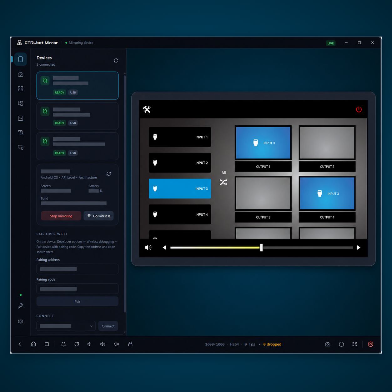The image size is (392, 392).
Task: Click the square recents icon in bottom bar
Action: [47, 344]
